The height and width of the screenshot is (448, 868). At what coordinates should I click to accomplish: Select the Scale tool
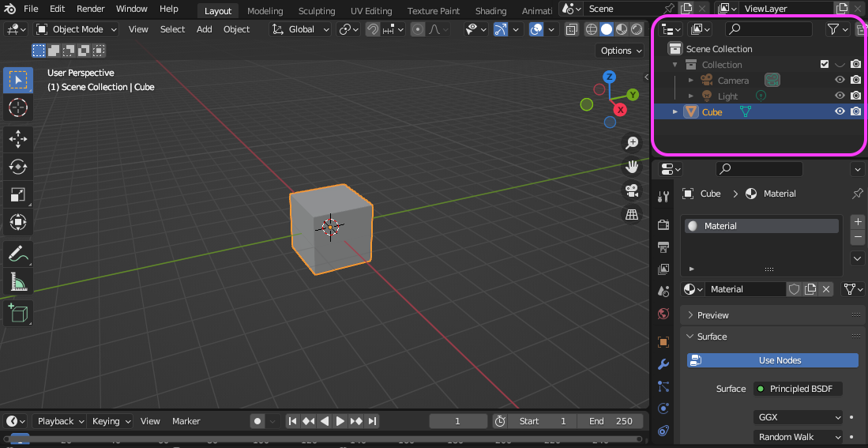point(18,194)
